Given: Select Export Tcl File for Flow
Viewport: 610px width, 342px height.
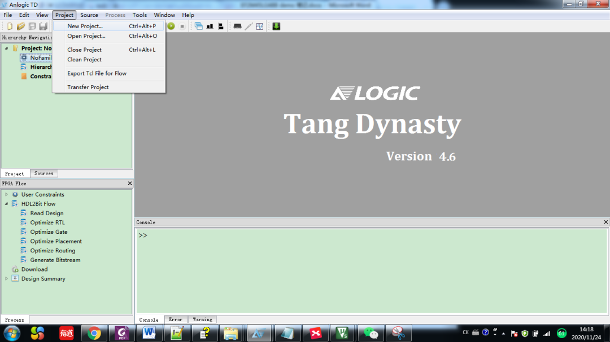Looking at the screenshot, I should pos(97,73).
